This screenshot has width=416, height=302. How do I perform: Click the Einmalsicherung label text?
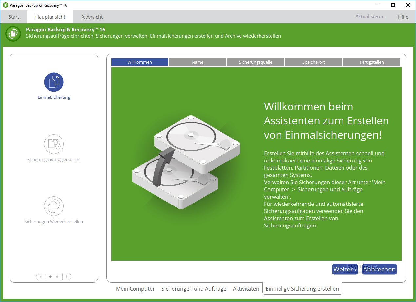pos(54,97)
